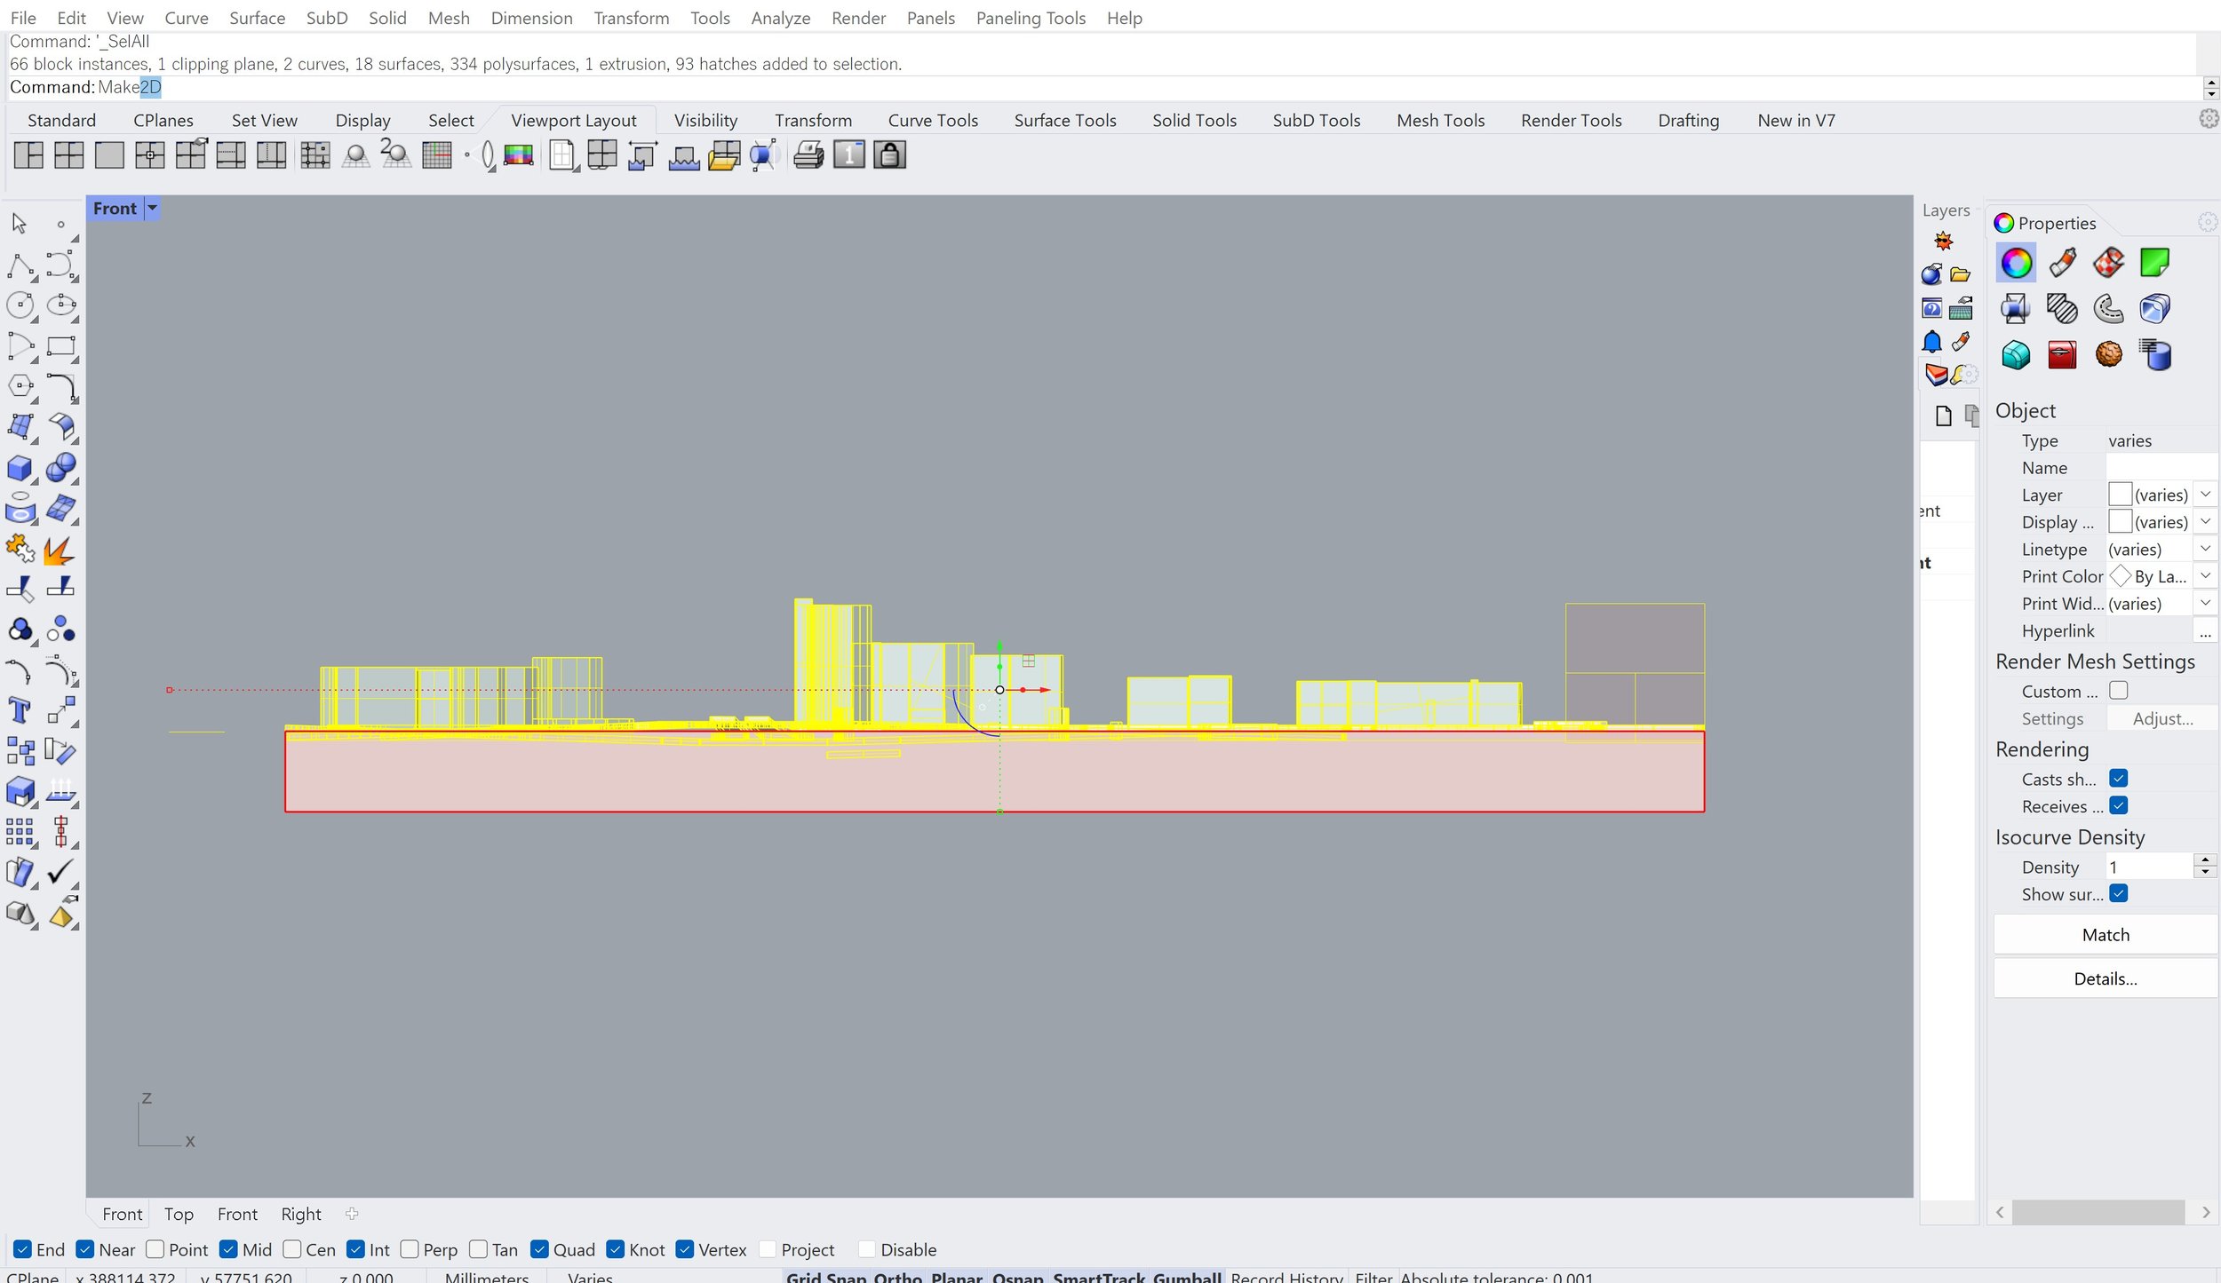Toggle Record History in status bar

click(x=1286, y=1277)
